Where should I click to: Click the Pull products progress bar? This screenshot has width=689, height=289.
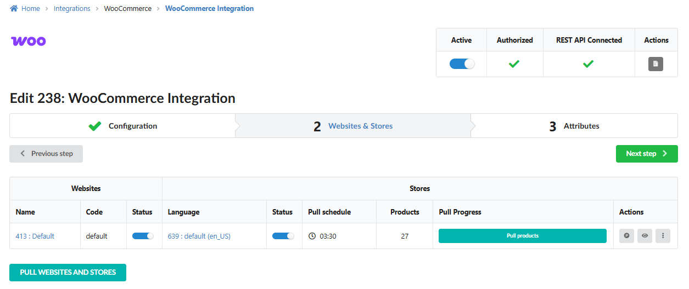tap(522, 236)
